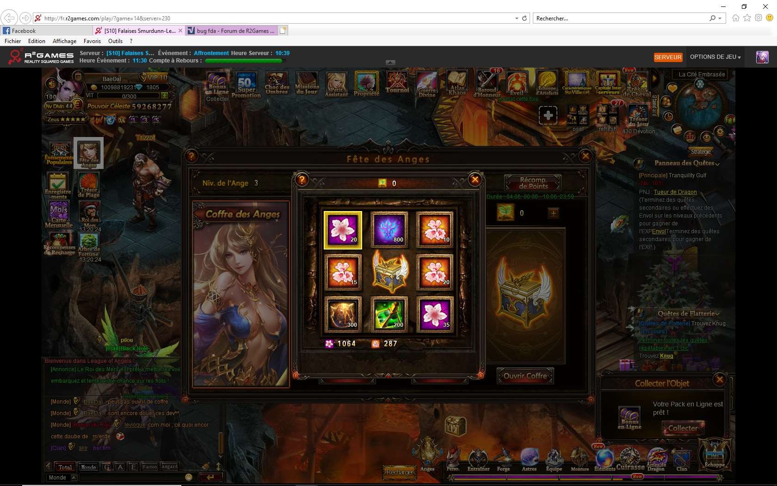Open the Trésor du Jour icon
Image resolution: width=777 pixels, height=486 pixels.
coord(638,116)
